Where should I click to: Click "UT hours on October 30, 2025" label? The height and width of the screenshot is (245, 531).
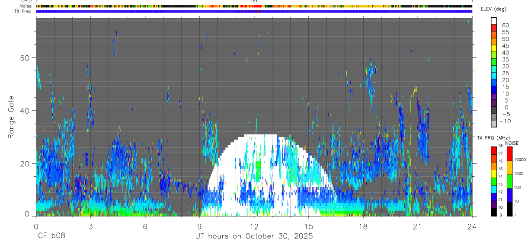coord(254,236)
